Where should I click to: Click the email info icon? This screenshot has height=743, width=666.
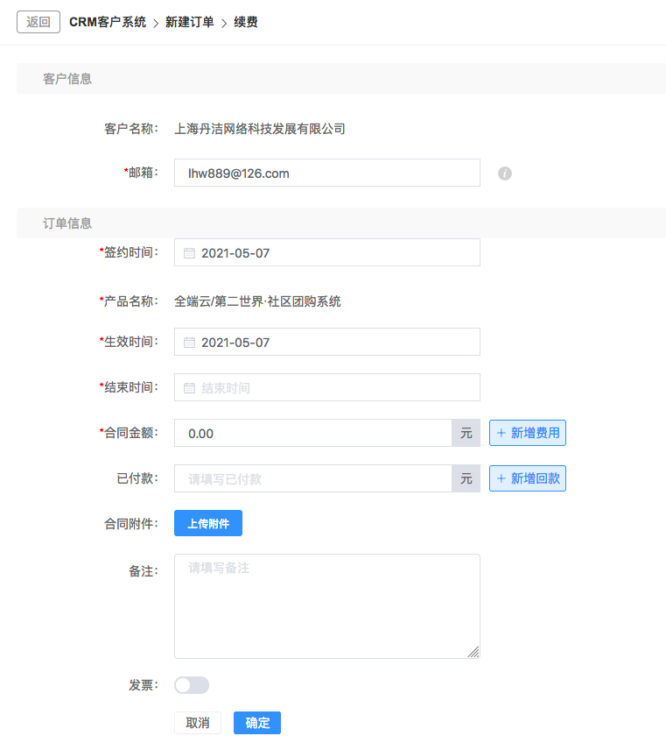coord(505,173)
